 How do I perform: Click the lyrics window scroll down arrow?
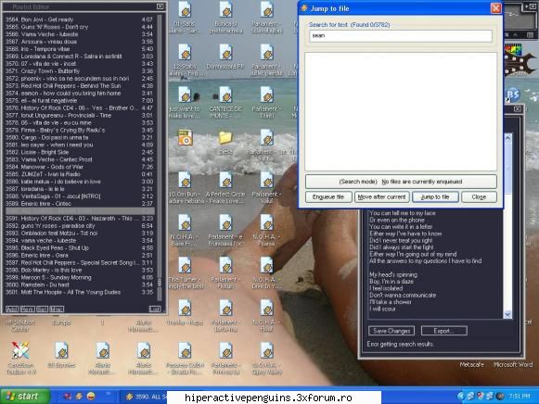tap(507, 315)
